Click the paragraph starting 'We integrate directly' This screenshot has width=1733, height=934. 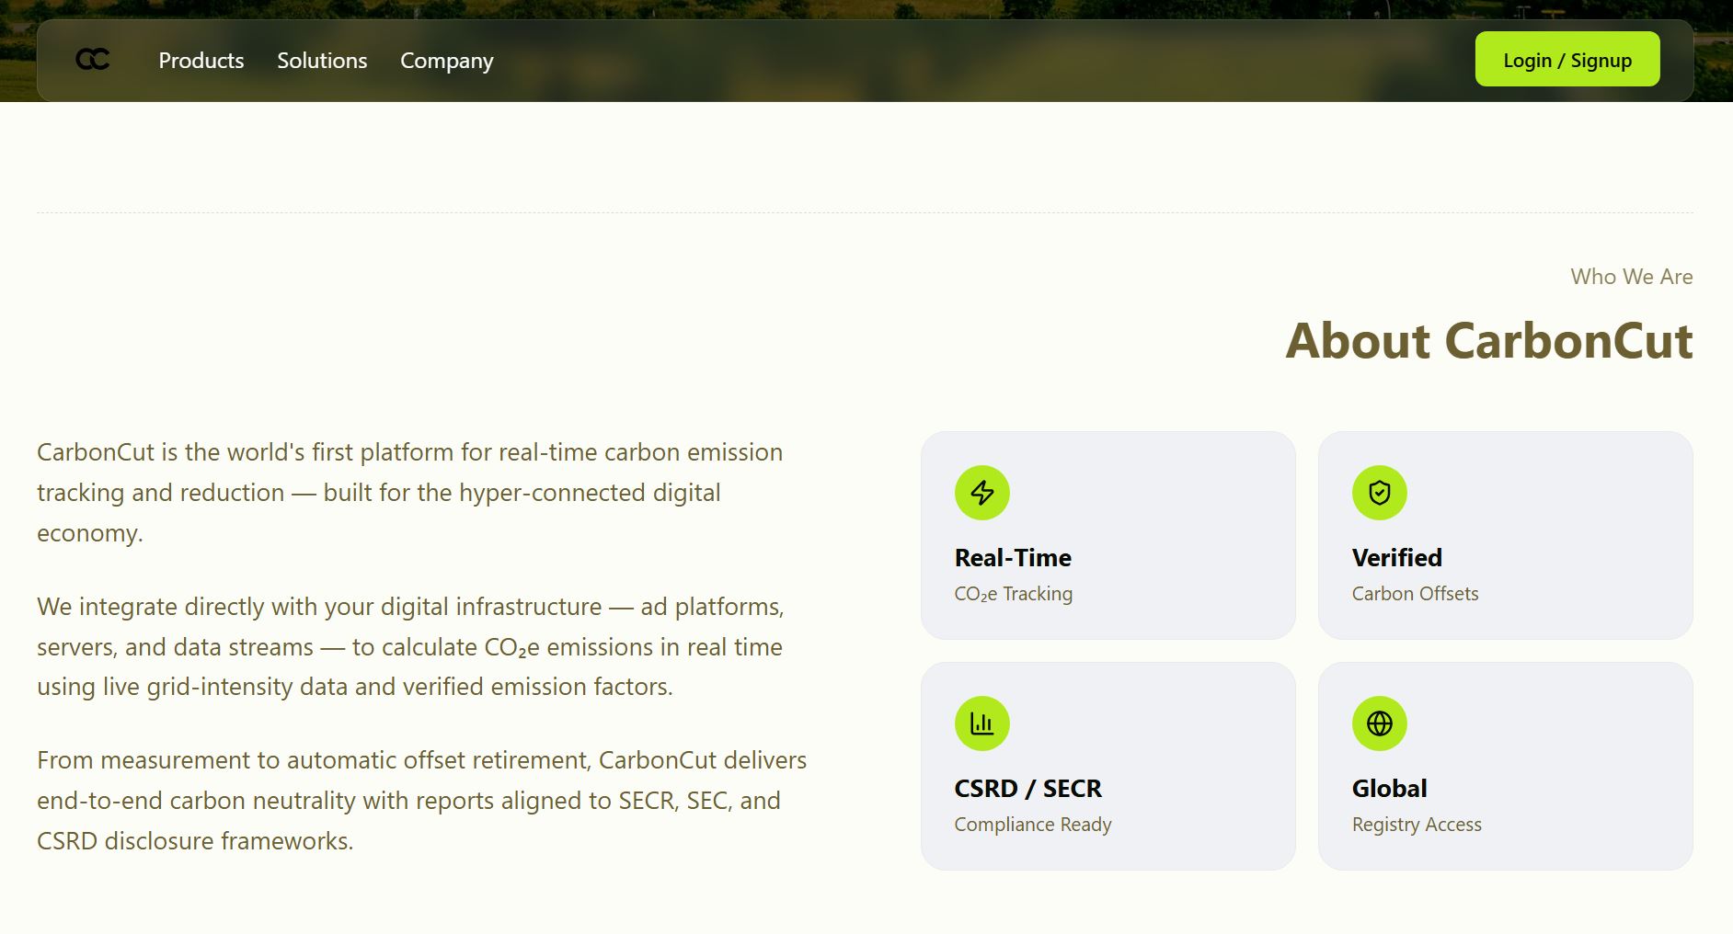click(x=410, y=646)
